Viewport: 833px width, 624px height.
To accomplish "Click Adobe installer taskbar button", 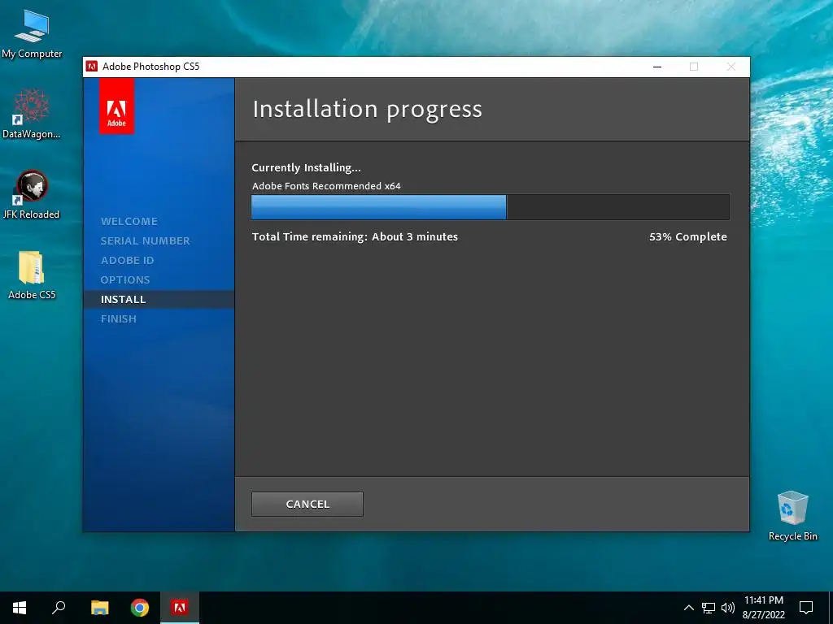I will (x=180, y=608).
